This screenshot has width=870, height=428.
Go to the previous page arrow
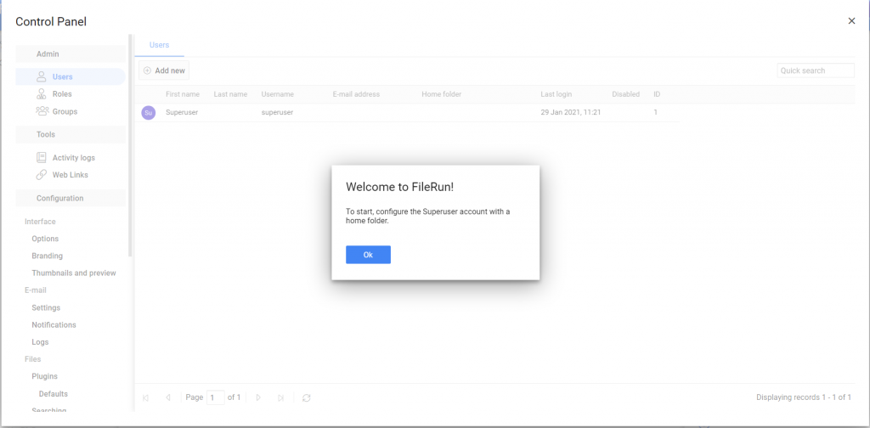(x=167, y=397)
